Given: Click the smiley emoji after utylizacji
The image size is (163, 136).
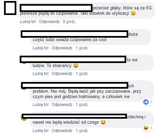Looking at the screenshot, I should (133, 13).
